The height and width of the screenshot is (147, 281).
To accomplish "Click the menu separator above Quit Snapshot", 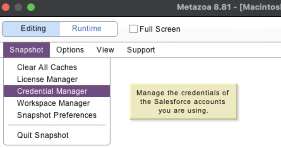I will coord(57,125).
